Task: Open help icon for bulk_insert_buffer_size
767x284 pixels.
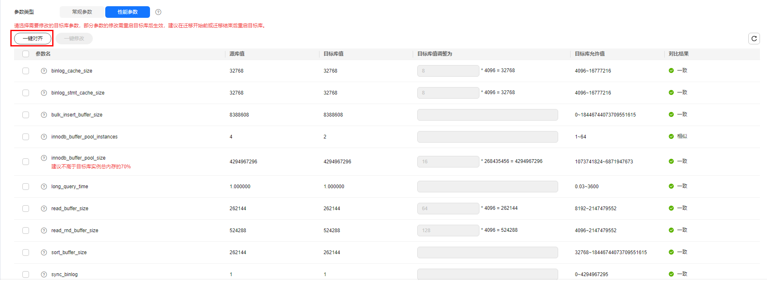Action: [44, 115]
